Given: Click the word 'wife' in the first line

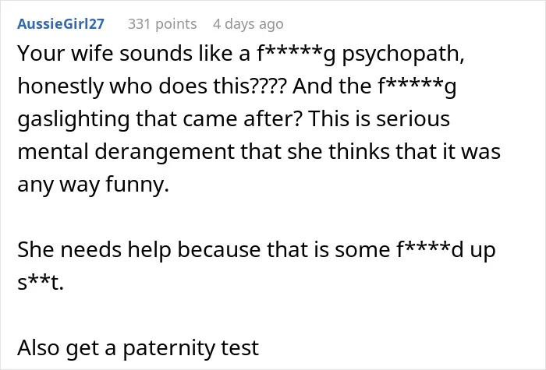Looking at the screenshot, I should (92, 54).
